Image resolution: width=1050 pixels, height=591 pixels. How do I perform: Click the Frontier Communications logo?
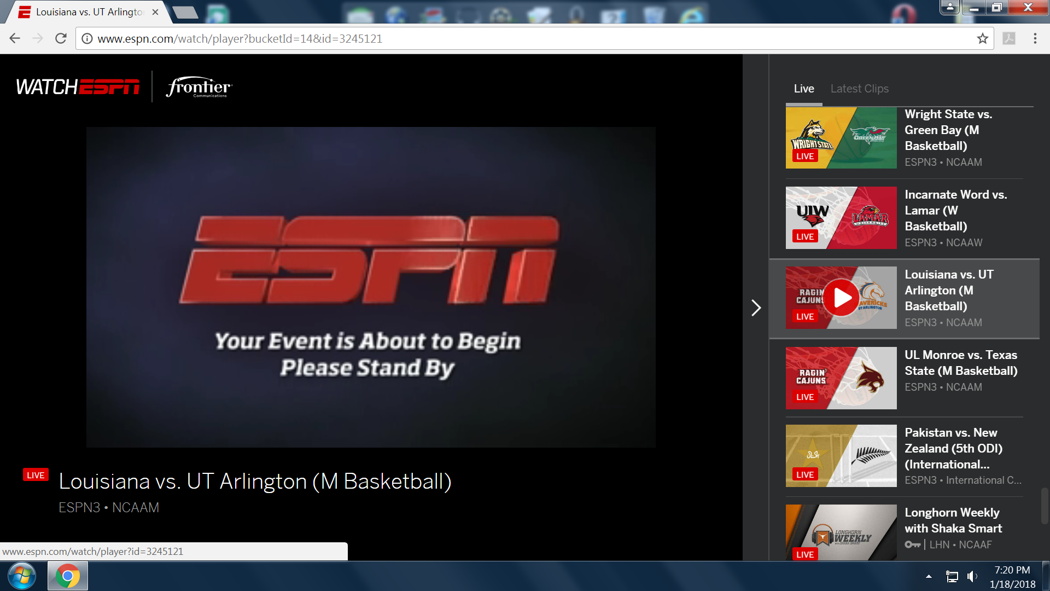pyautogui.click(x=199, y=87)
